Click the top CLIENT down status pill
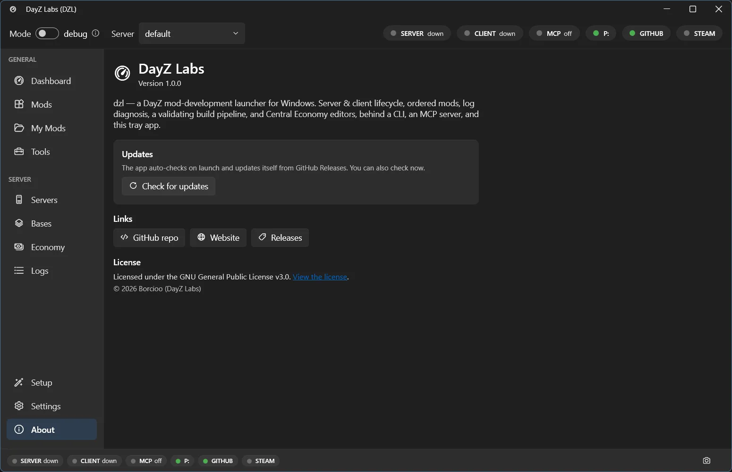Viewport: 732px width, 472px height. 490,33
